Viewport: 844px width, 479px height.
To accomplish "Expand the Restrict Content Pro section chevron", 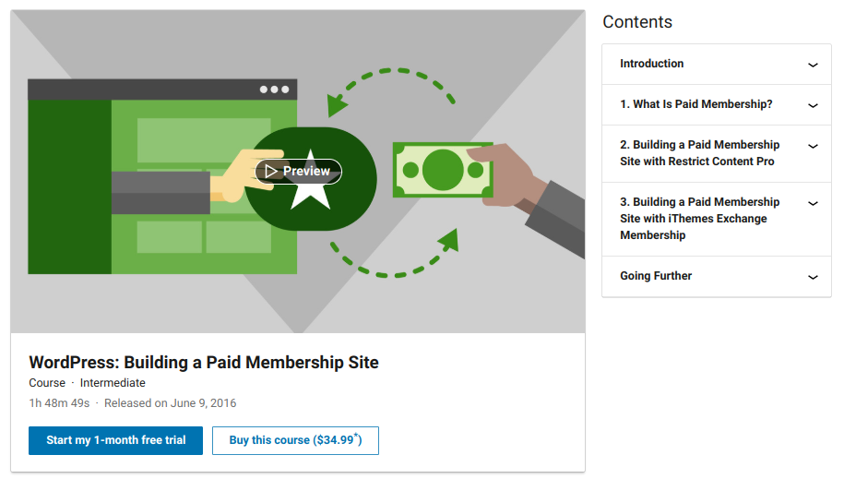I will [813, 146].
